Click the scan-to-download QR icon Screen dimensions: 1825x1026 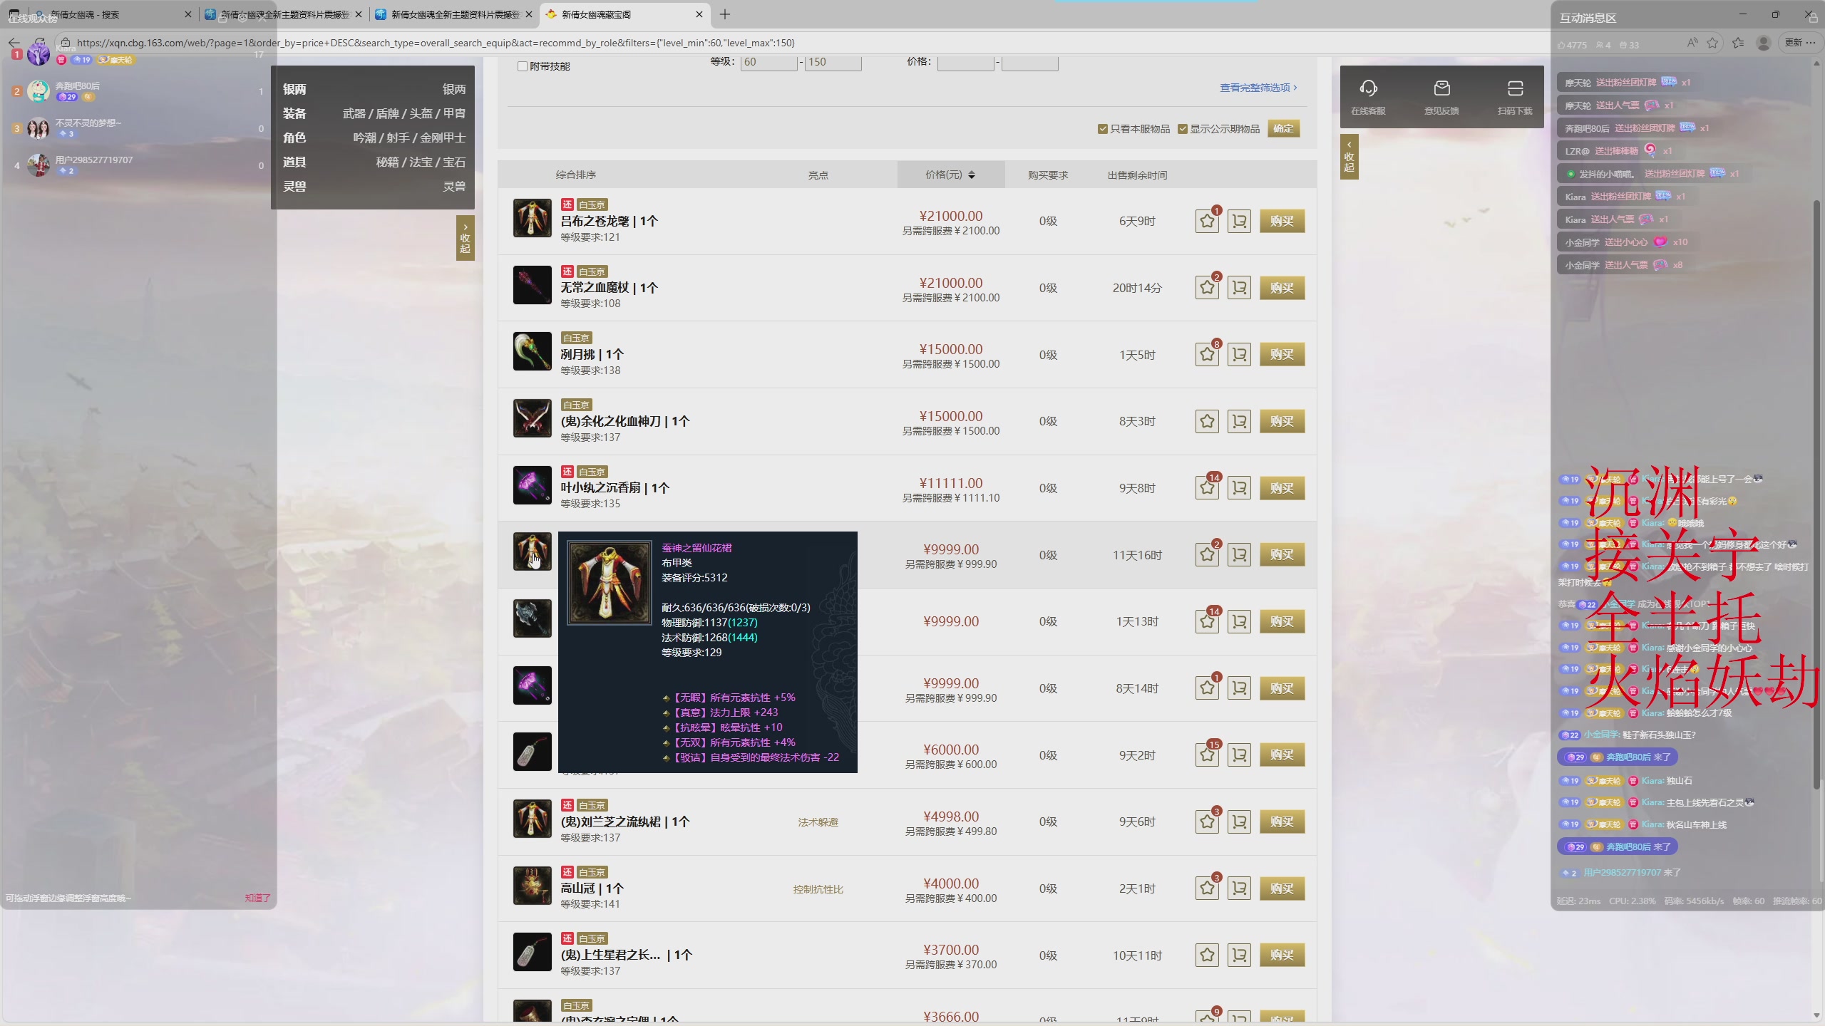tap(1515, 88)
